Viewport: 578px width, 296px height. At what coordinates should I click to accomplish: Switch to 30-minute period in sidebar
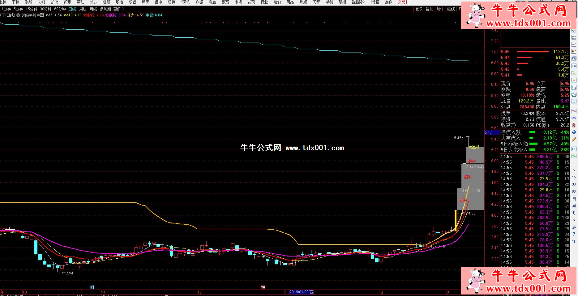574,184
